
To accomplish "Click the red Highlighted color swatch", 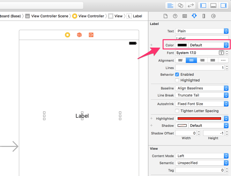I will coord(199,119).
